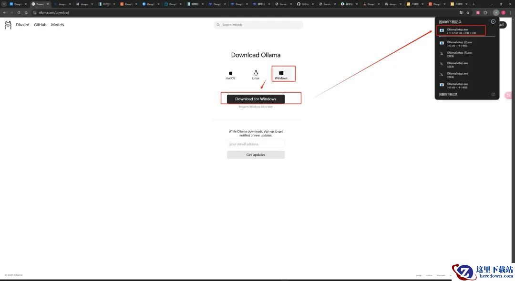Image resolution: width=515 pixels, height=281 pixels.
Task: Click the downloads toolbar button
Action: (x=495, y=12)
